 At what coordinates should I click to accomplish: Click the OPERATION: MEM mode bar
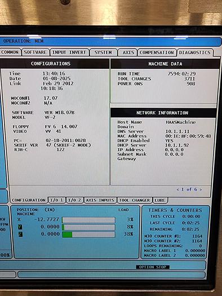(x=110, y=42)
